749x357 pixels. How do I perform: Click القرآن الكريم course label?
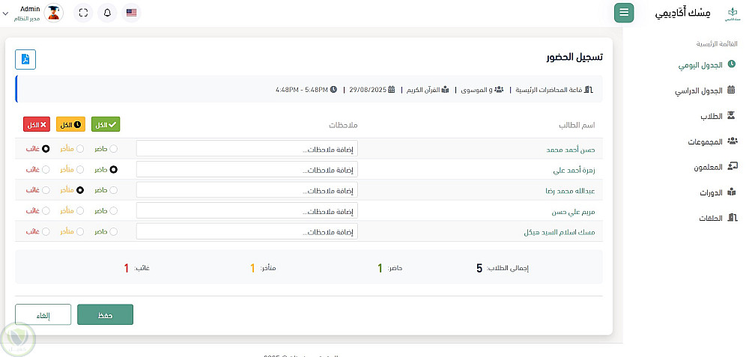point(422,89)
